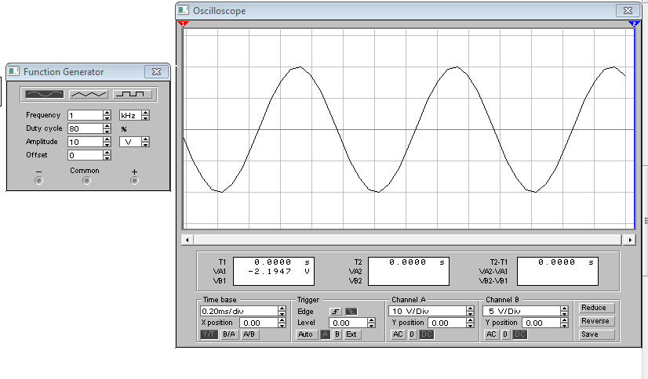
Task: Adjust the Time base X position stepper
Action: (x=282, y=323)
